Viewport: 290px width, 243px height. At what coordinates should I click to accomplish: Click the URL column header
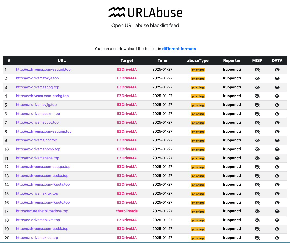coord(62,61)
